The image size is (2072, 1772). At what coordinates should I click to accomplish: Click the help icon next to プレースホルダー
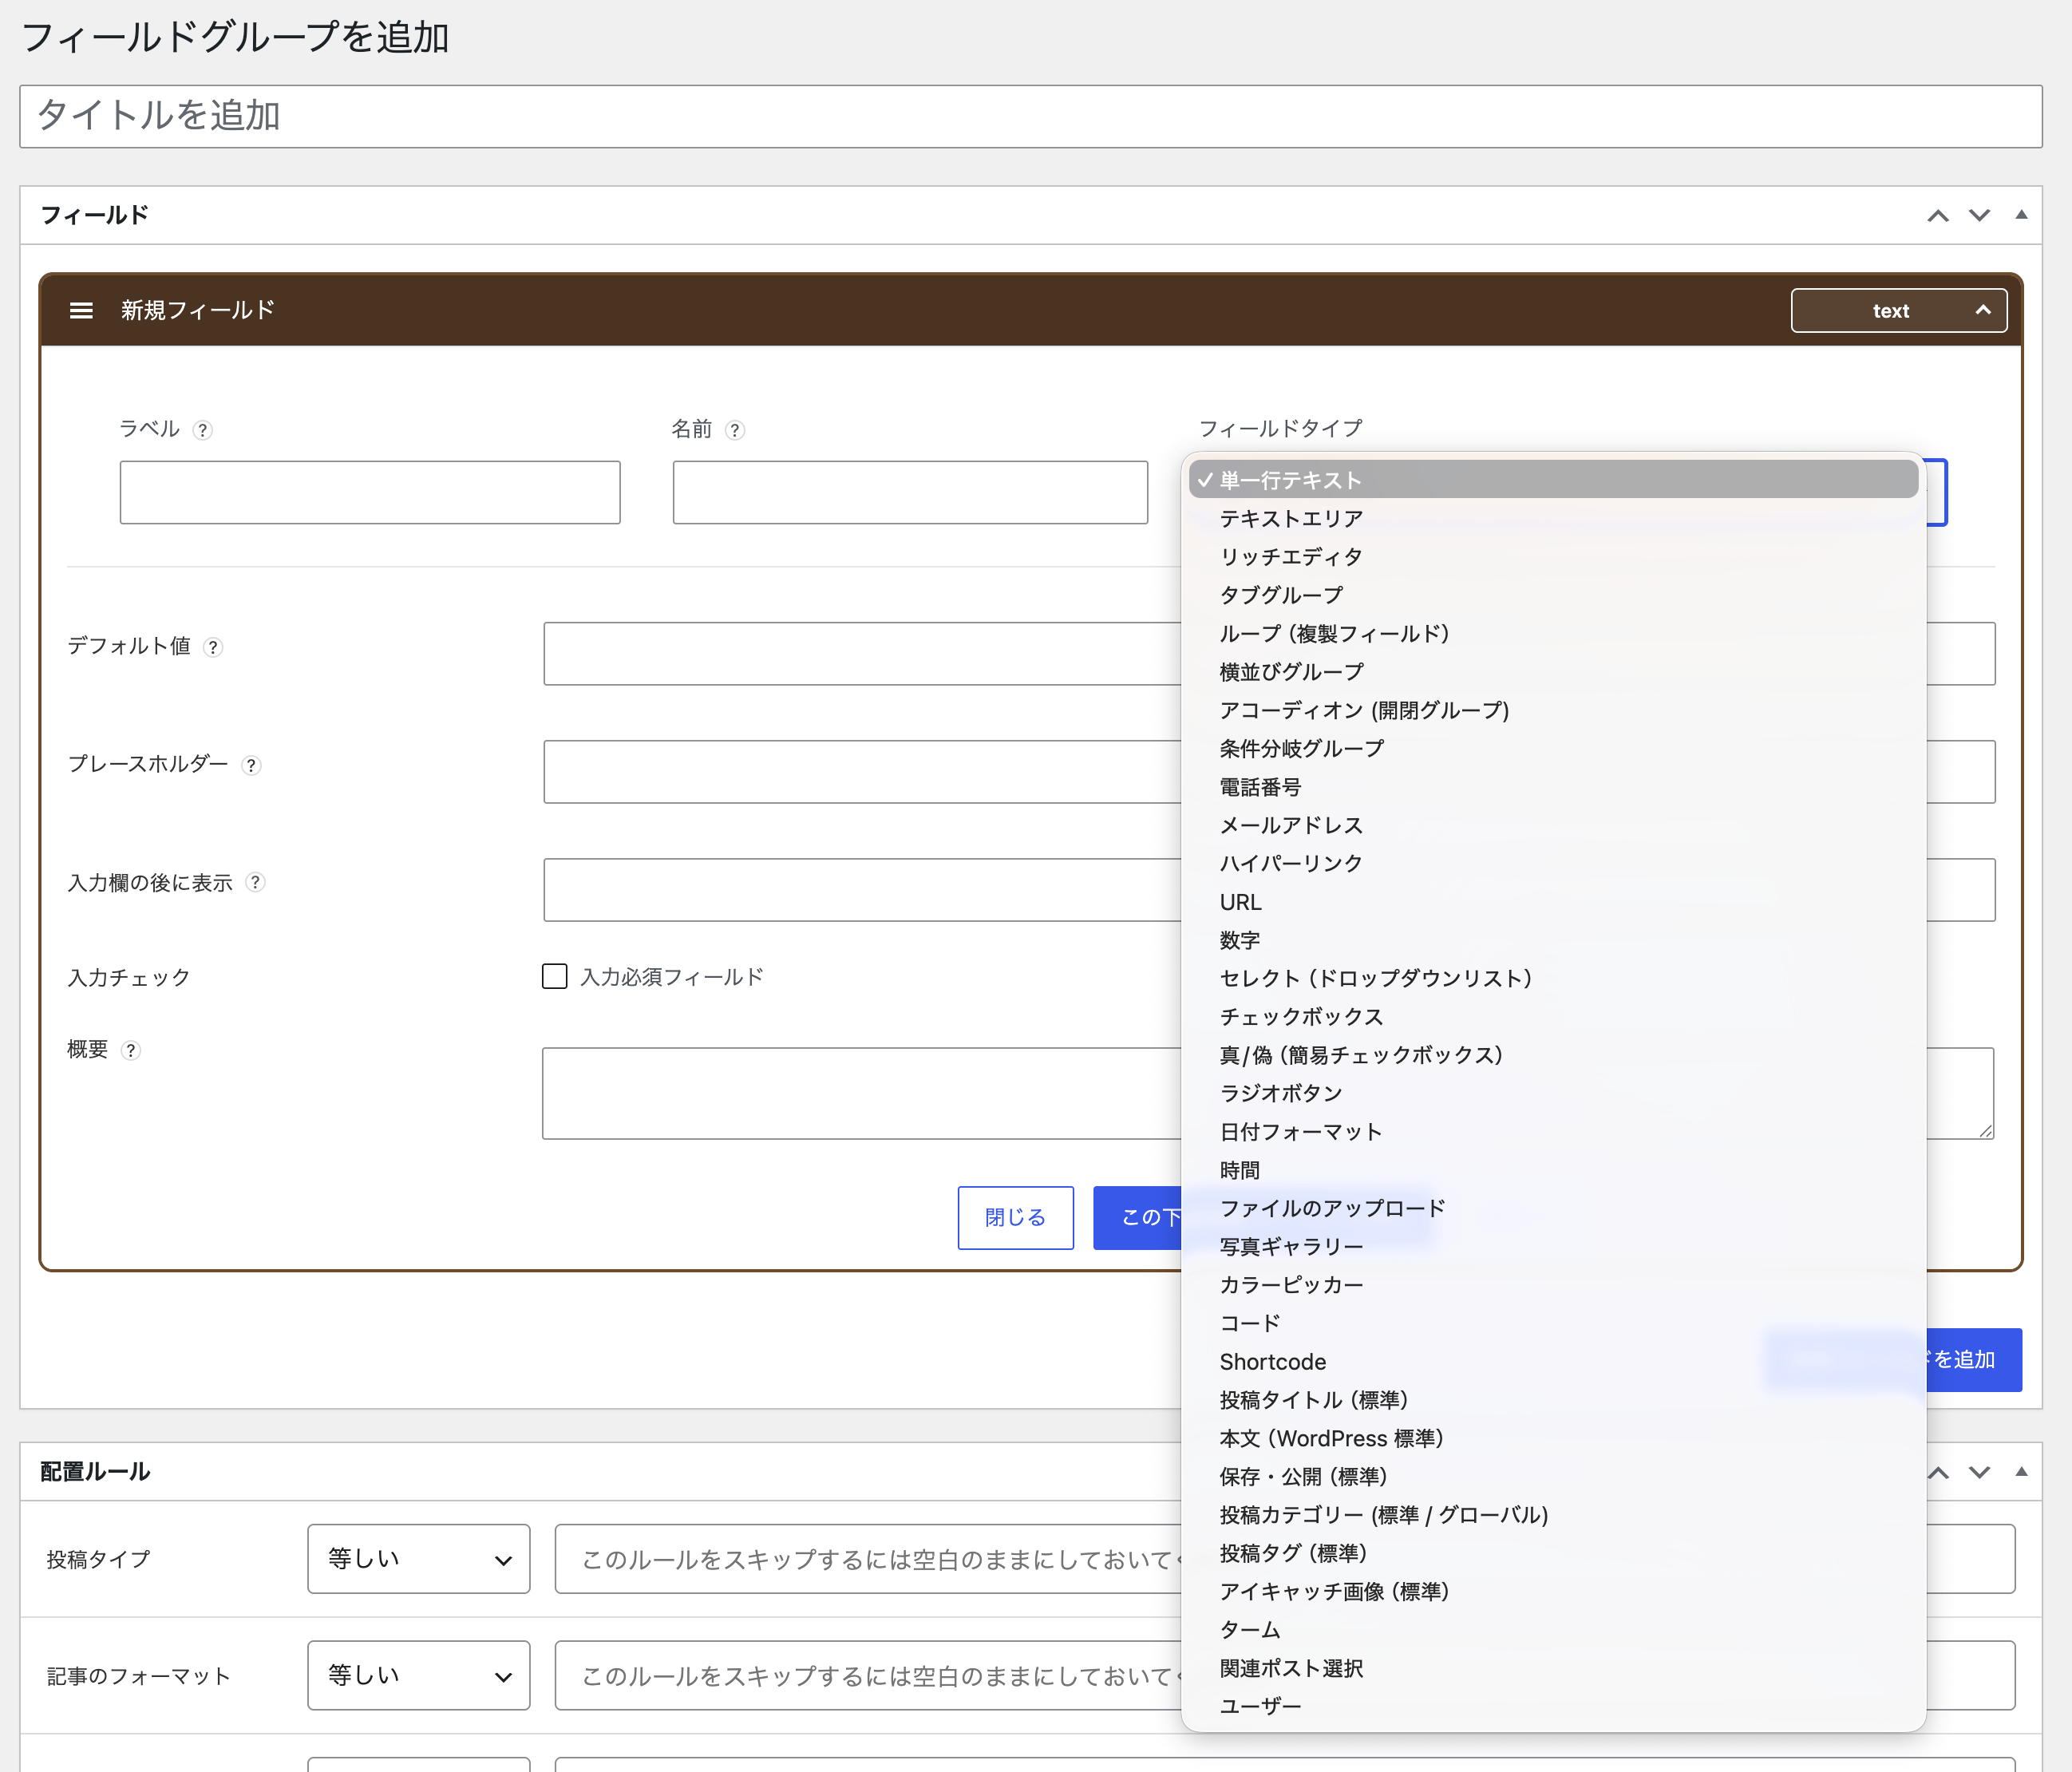(x=251, y=765)
